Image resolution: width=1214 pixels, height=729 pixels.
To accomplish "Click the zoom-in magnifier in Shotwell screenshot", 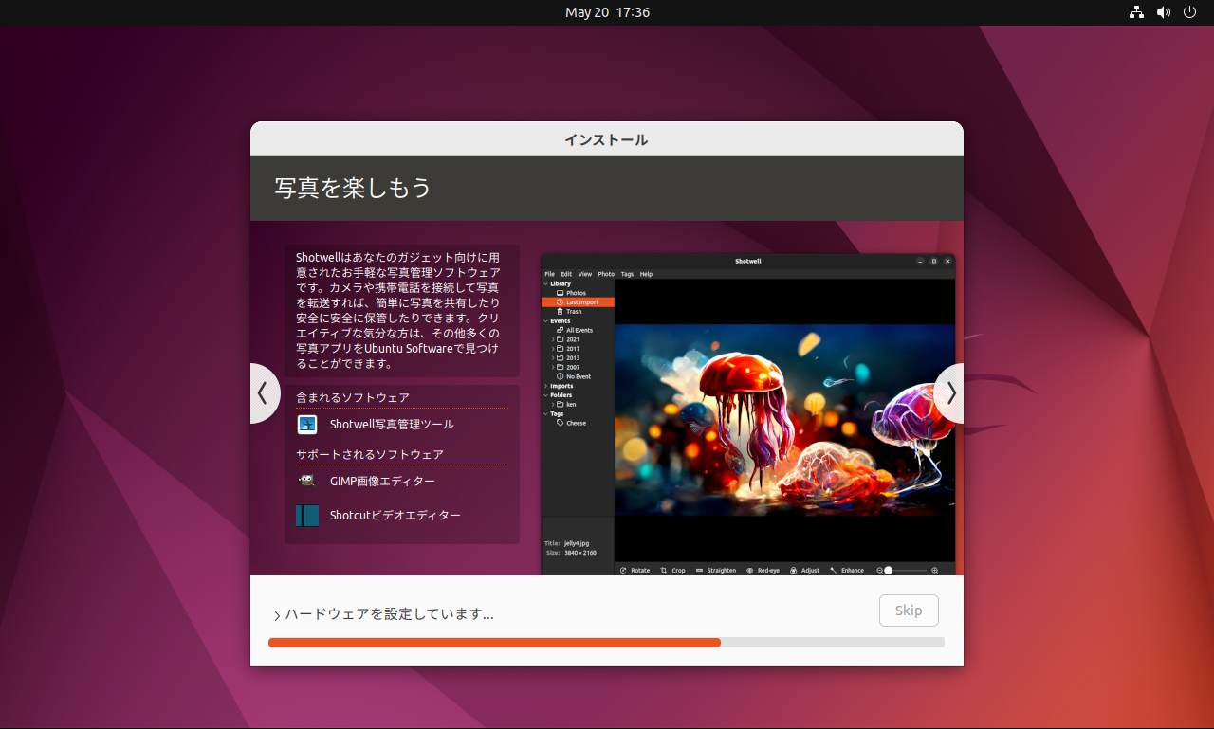I will (935, 570).
